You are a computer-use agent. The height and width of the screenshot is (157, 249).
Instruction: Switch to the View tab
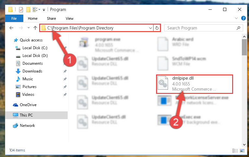[x=70, y=18]
